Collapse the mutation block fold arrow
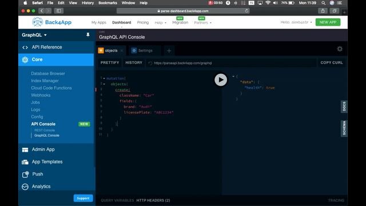The image size is (366, 206). click(104, 78)
